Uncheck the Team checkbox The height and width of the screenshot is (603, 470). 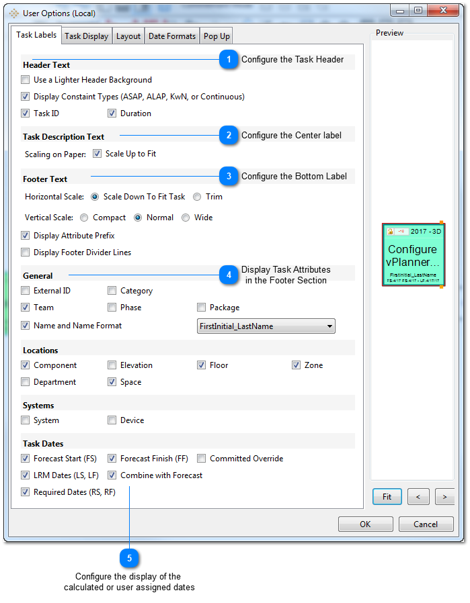[26, 308]
